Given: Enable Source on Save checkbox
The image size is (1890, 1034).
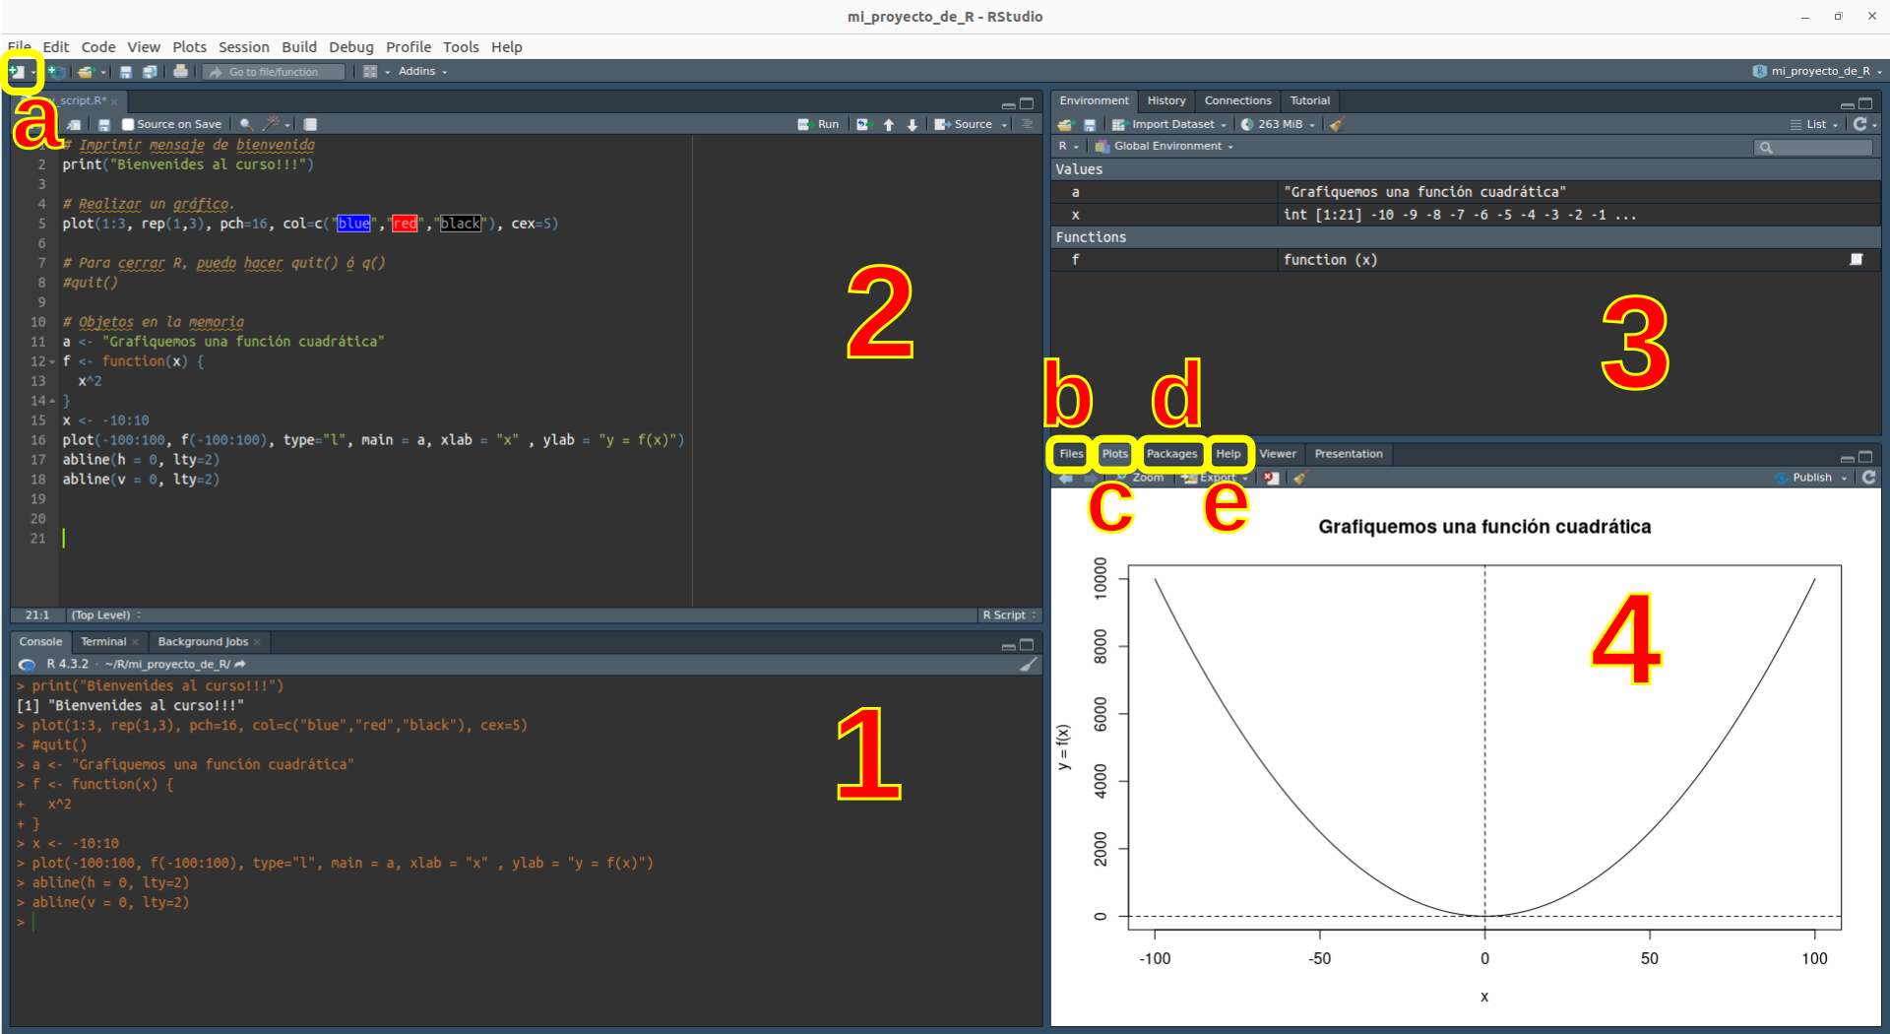Looking at the screenshot, I should click(128, 125).
